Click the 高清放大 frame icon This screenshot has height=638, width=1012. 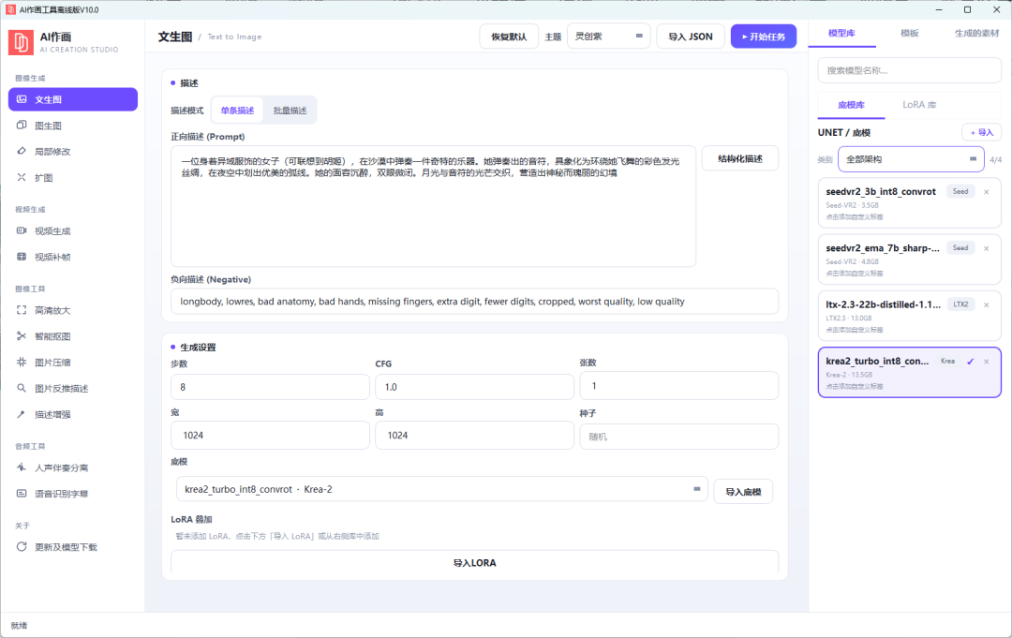[22, 310]
